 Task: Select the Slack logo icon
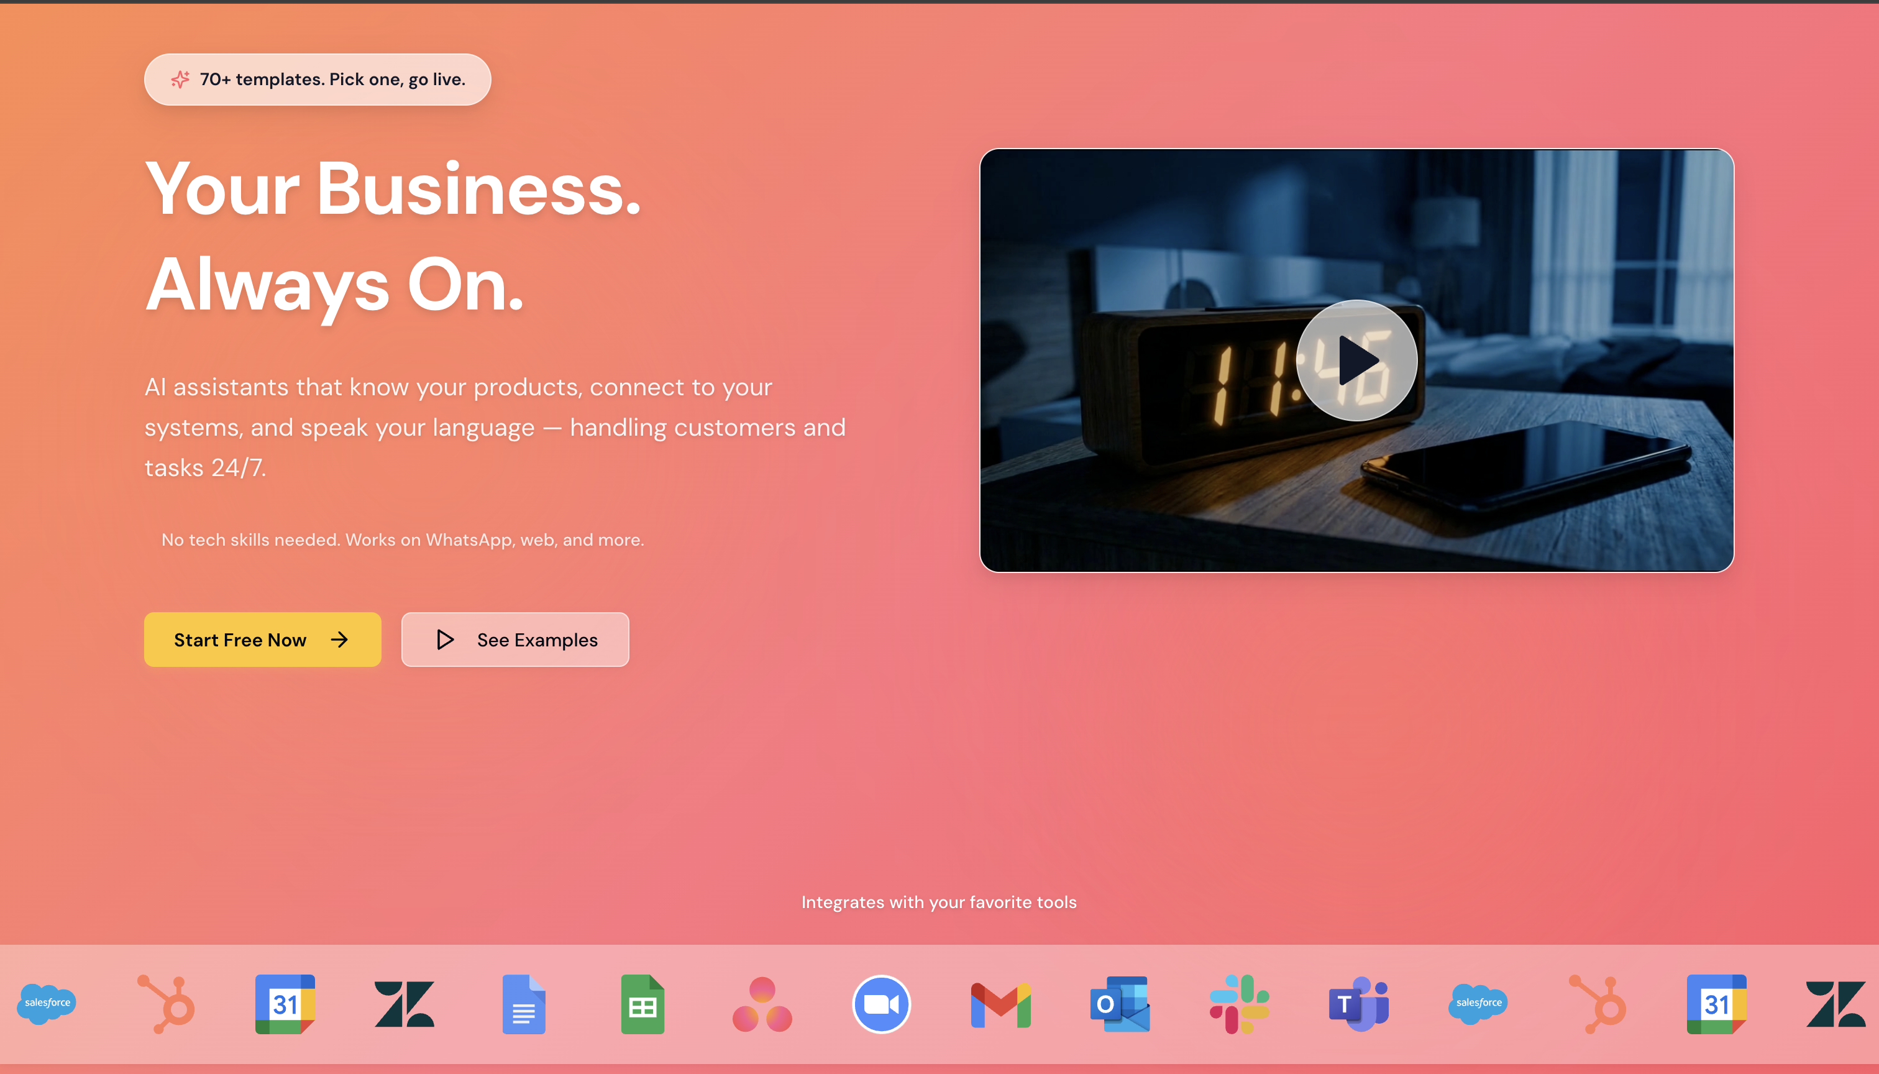point(1239,1004)
